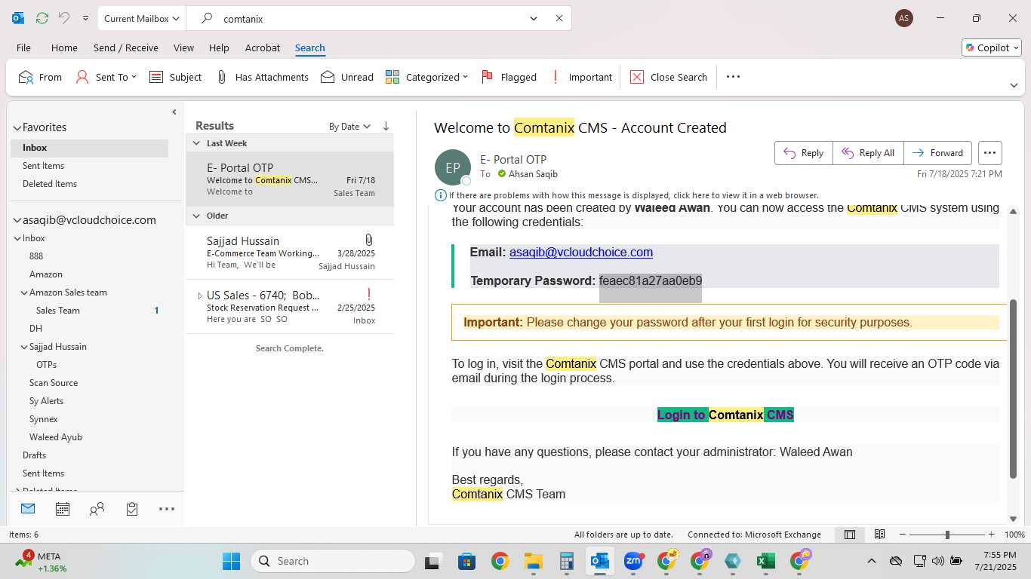Toggle the Flagged filter
Image resolution: width=1031 pixels, height=579 pixels.
click(509, 77)
